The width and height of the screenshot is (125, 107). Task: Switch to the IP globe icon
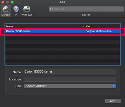pos(16,9)
